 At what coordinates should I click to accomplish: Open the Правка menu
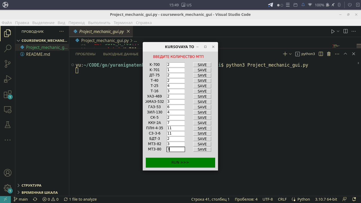pos(22,23)
